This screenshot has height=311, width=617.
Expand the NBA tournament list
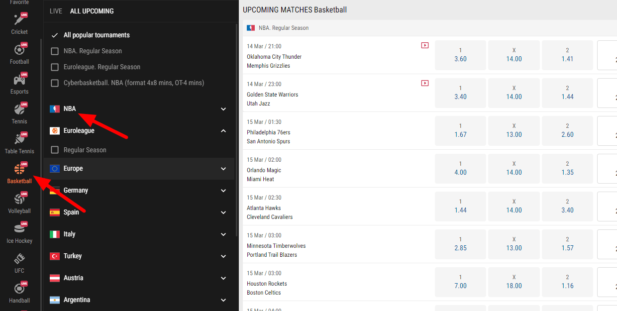(x=223, y=109)
